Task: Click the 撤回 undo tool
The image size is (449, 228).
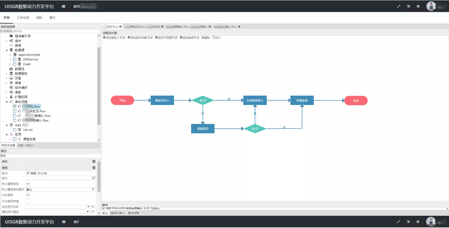Action: coord(216,37)
